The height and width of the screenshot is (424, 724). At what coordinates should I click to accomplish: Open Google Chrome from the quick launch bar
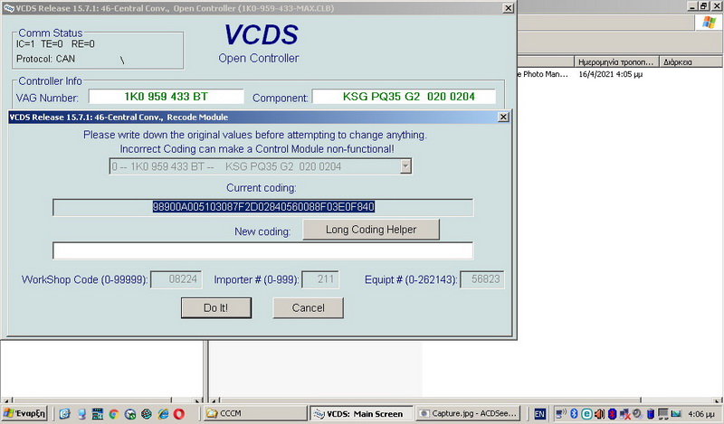coord(114,414)
